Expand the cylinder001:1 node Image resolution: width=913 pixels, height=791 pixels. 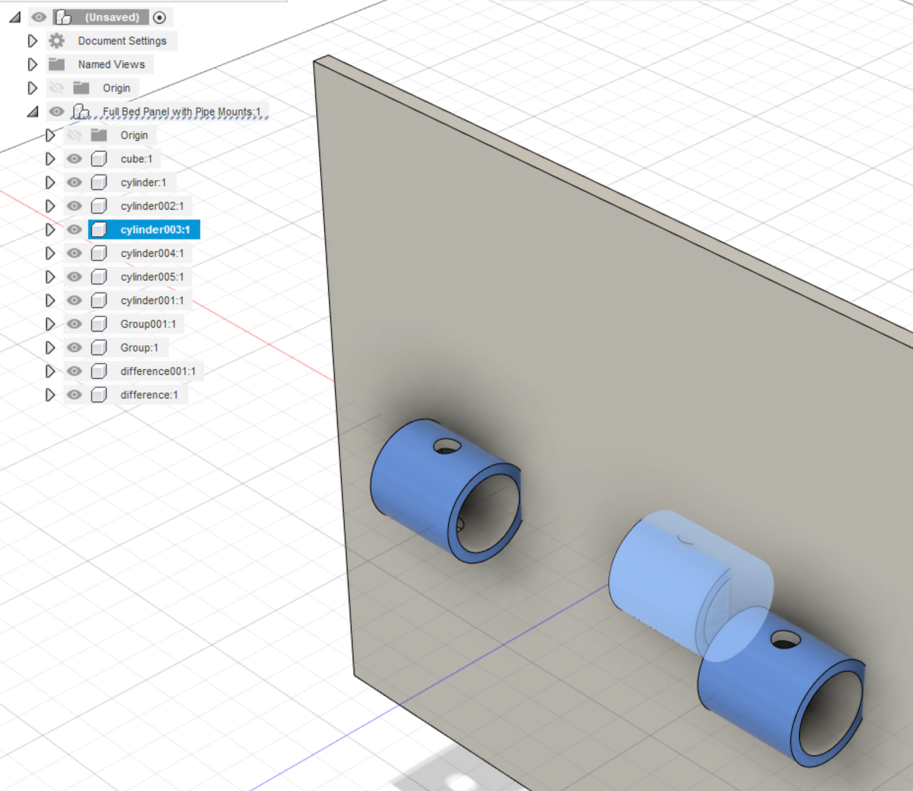[x=50, y=300]
